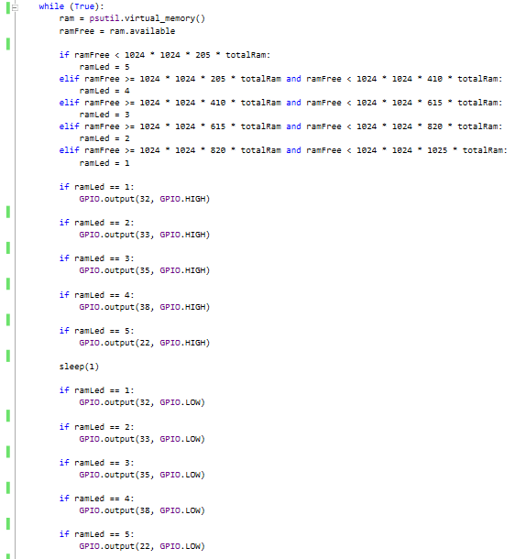Image resolution: width=515 pixels, height=559 pixels.
Task: Click the elif line ending with '410 * totalRam:'
Action: click(280, 79)
